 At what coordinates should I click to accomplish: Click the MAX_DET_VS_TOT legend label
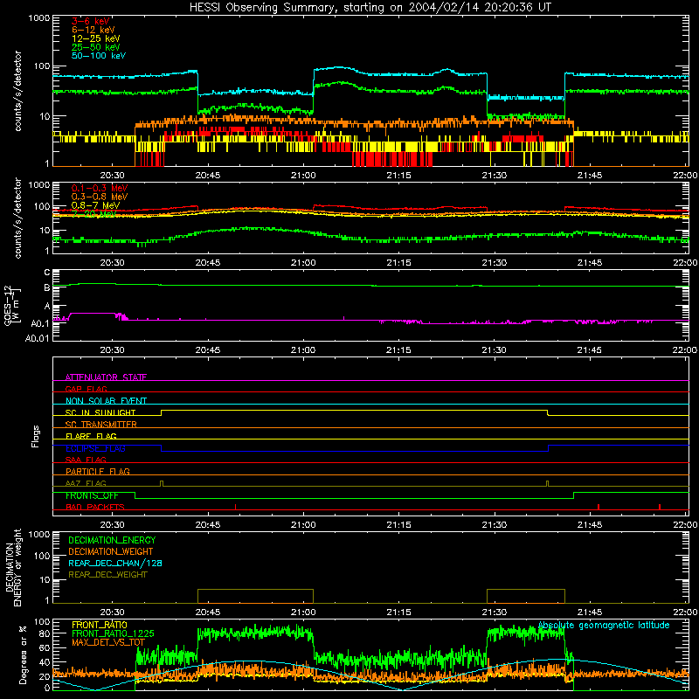108,642
